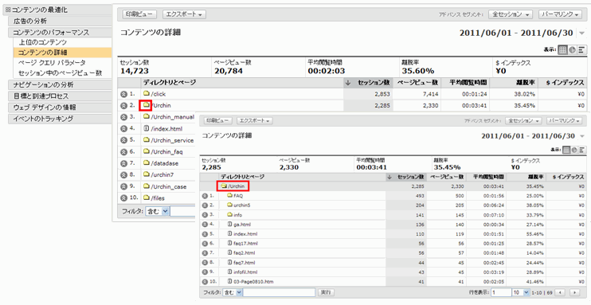Focus filter text field in front report
Screen dimensions: 591x305
(279, 292)
